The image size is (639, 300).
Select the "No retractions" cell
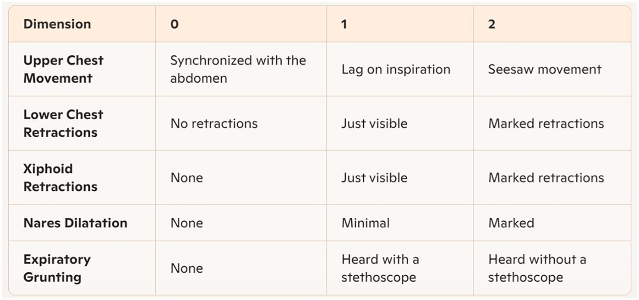pyautogui.click(x=214, y=123)
